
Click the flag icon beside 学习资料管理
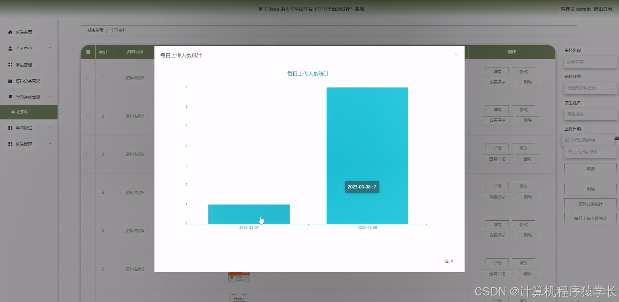point(10,97)
